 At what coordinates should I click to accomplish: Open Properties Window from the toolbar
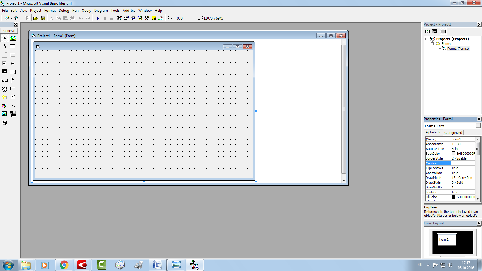126,18
